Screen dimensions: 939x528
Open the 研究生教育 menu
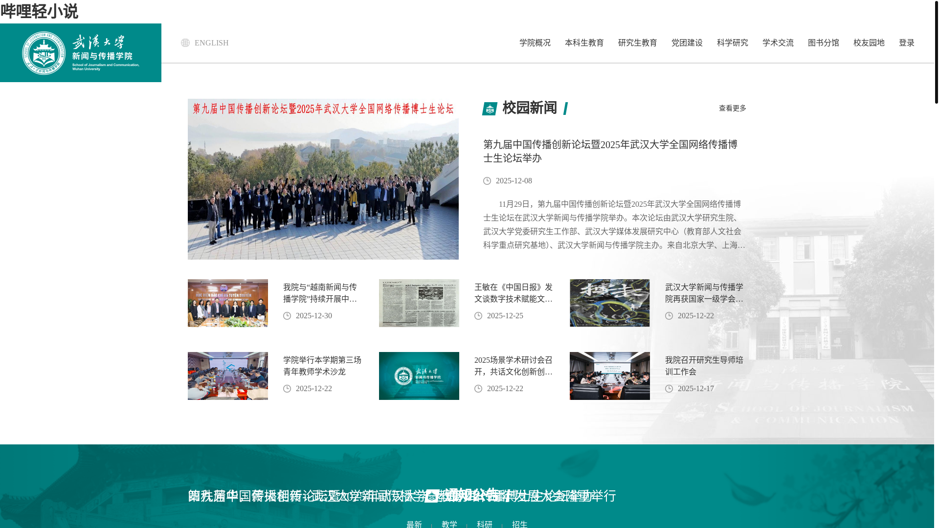coord(638,43)
